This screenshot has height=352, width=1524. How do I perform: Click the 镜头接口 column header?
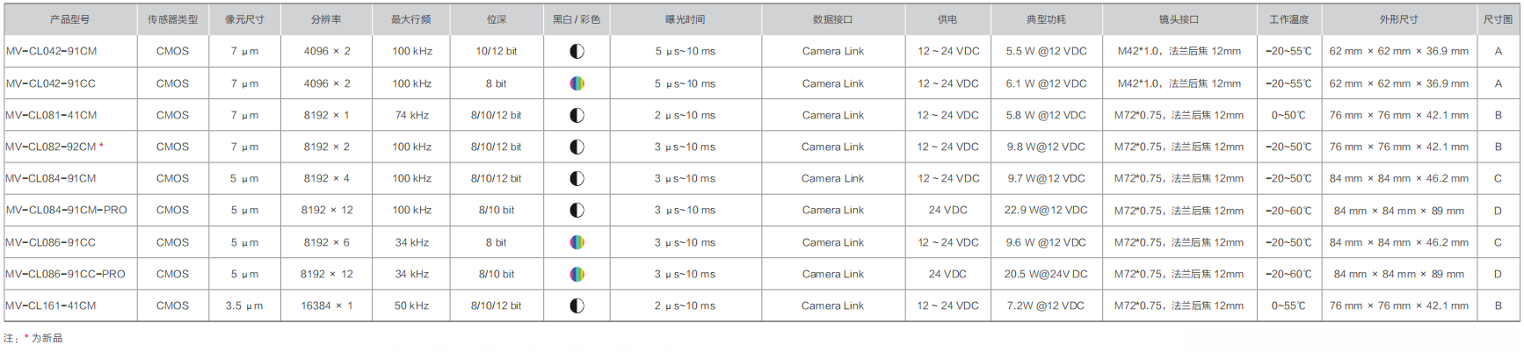[x=1179, y=19]
